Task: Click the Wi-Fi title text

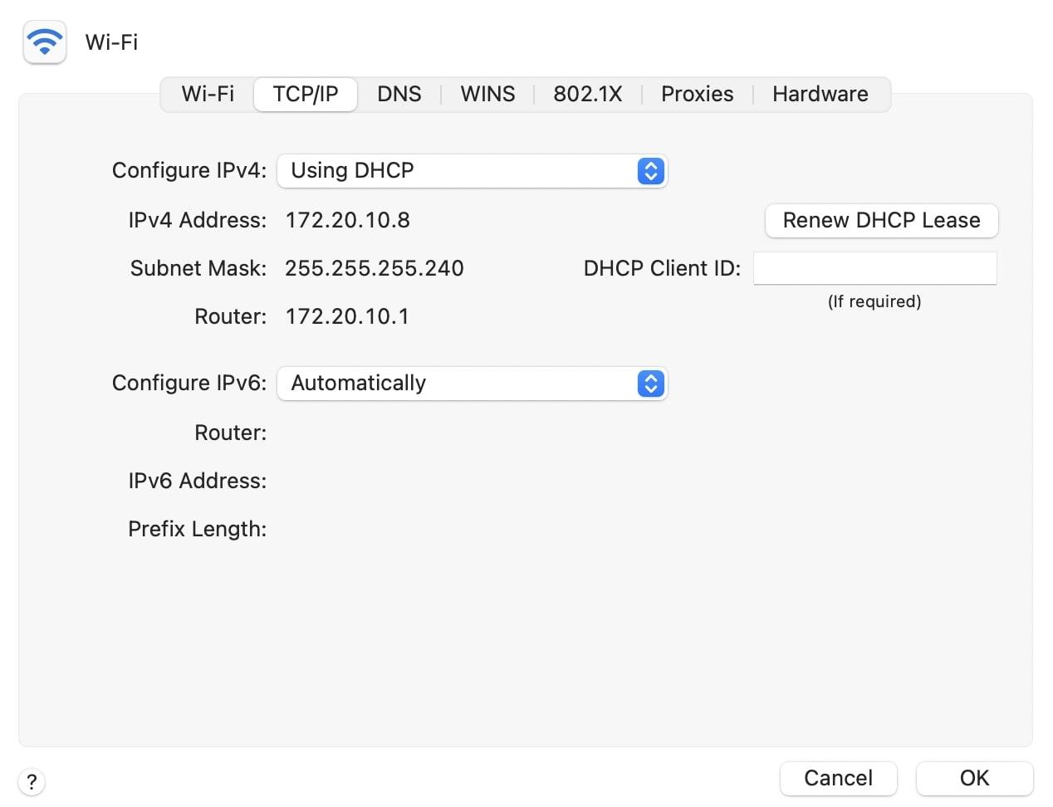Action: tap(111, 42)
